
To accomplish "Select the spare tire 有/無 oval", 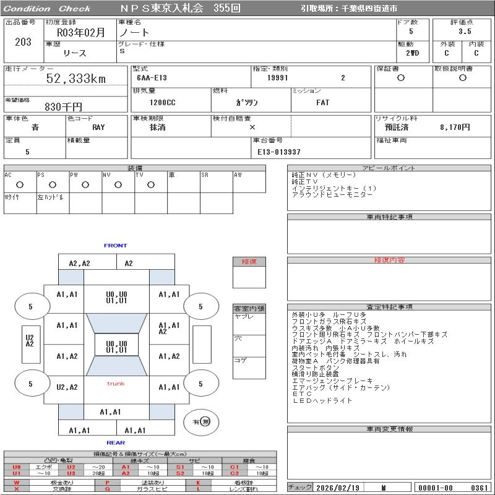I will click(x=201, y=421).
